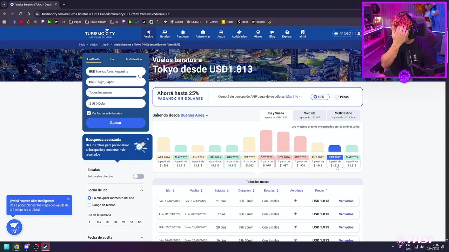The width and height of the screenshot is (449, 252).
Task: Open Chrome from the Windows taskbar
Action: click(x=16, y=247)
